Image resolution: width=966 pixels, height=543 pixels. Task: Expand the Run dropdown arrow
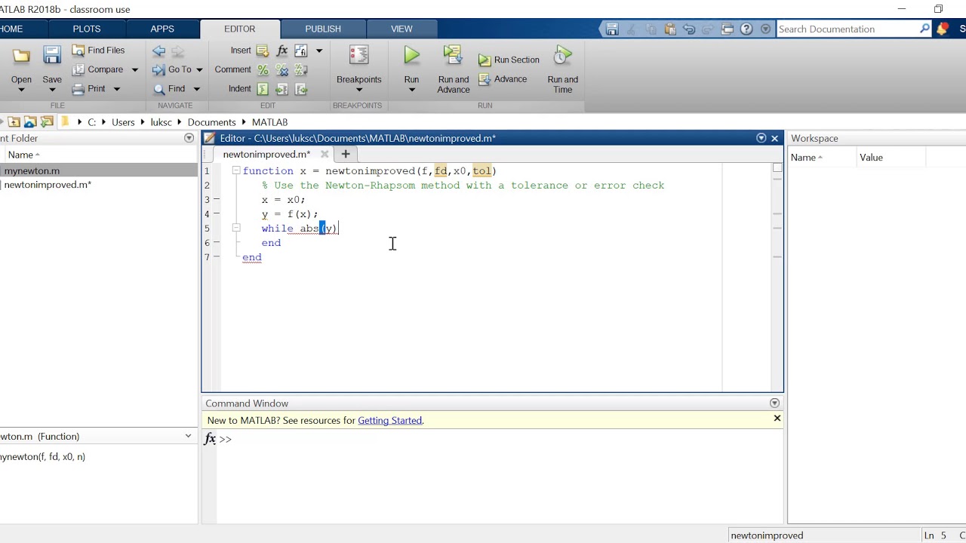tap(411, 90)
